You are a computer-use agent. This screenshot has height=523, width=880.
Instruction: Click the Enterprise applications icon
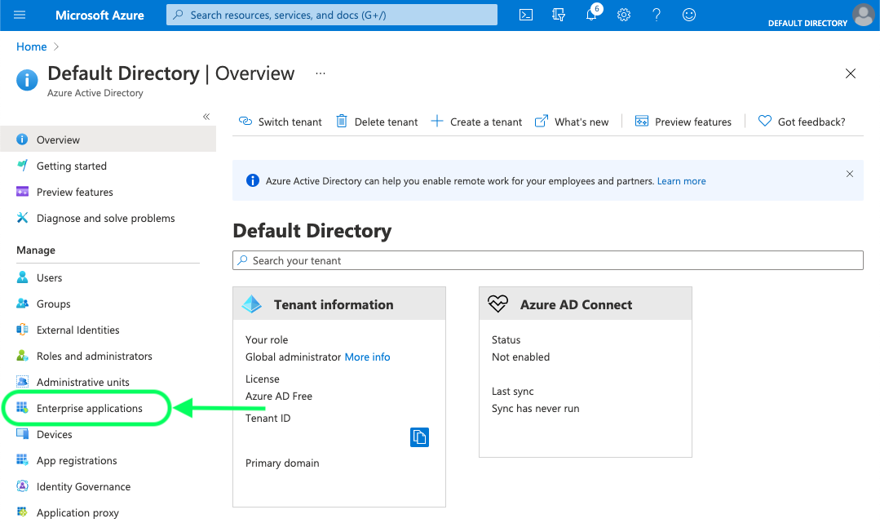[23, 408]
